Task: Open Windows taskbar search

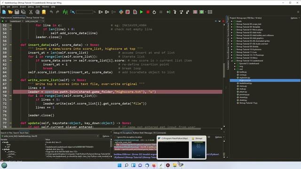Action: [127, 165]
